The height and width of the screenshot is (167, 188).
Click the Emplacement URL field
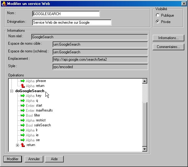[x=100, y=59]
